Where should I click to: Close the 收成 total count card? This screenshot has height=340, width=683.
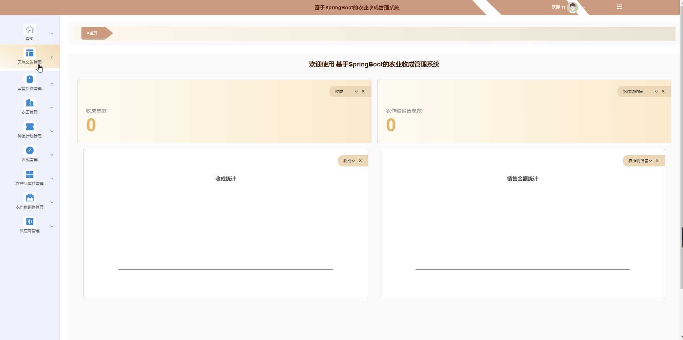coord(363,91)
